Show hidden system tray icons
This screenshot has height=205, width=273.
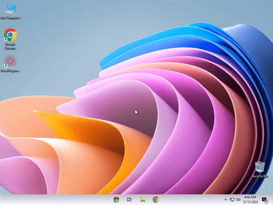tap(226, 200)
